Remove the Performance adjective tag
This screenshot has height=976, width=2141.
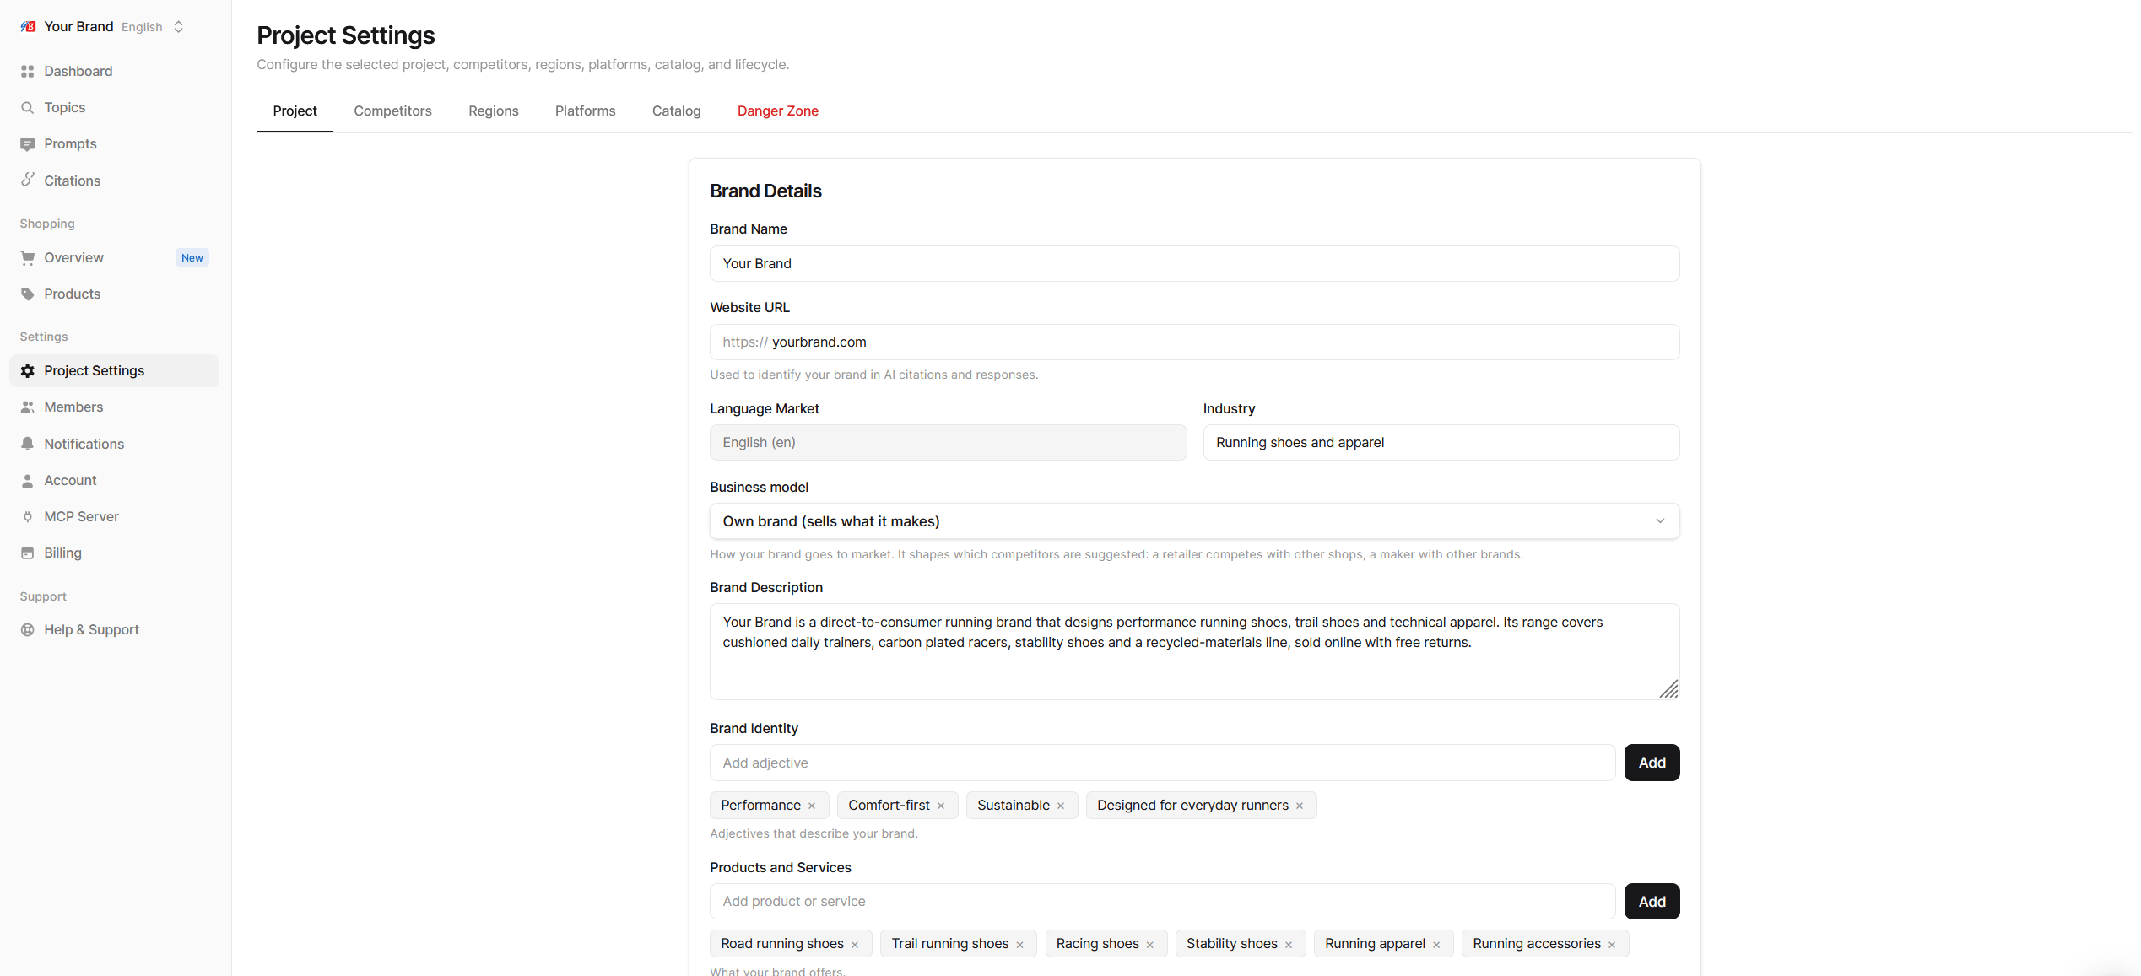pyautogui.click(x=812, y=806)
